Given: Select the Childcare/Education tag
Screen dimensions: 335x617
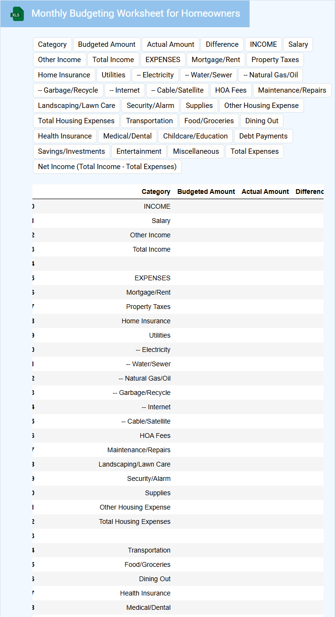Looking at the screenshot, I should [x=195, y=136].
